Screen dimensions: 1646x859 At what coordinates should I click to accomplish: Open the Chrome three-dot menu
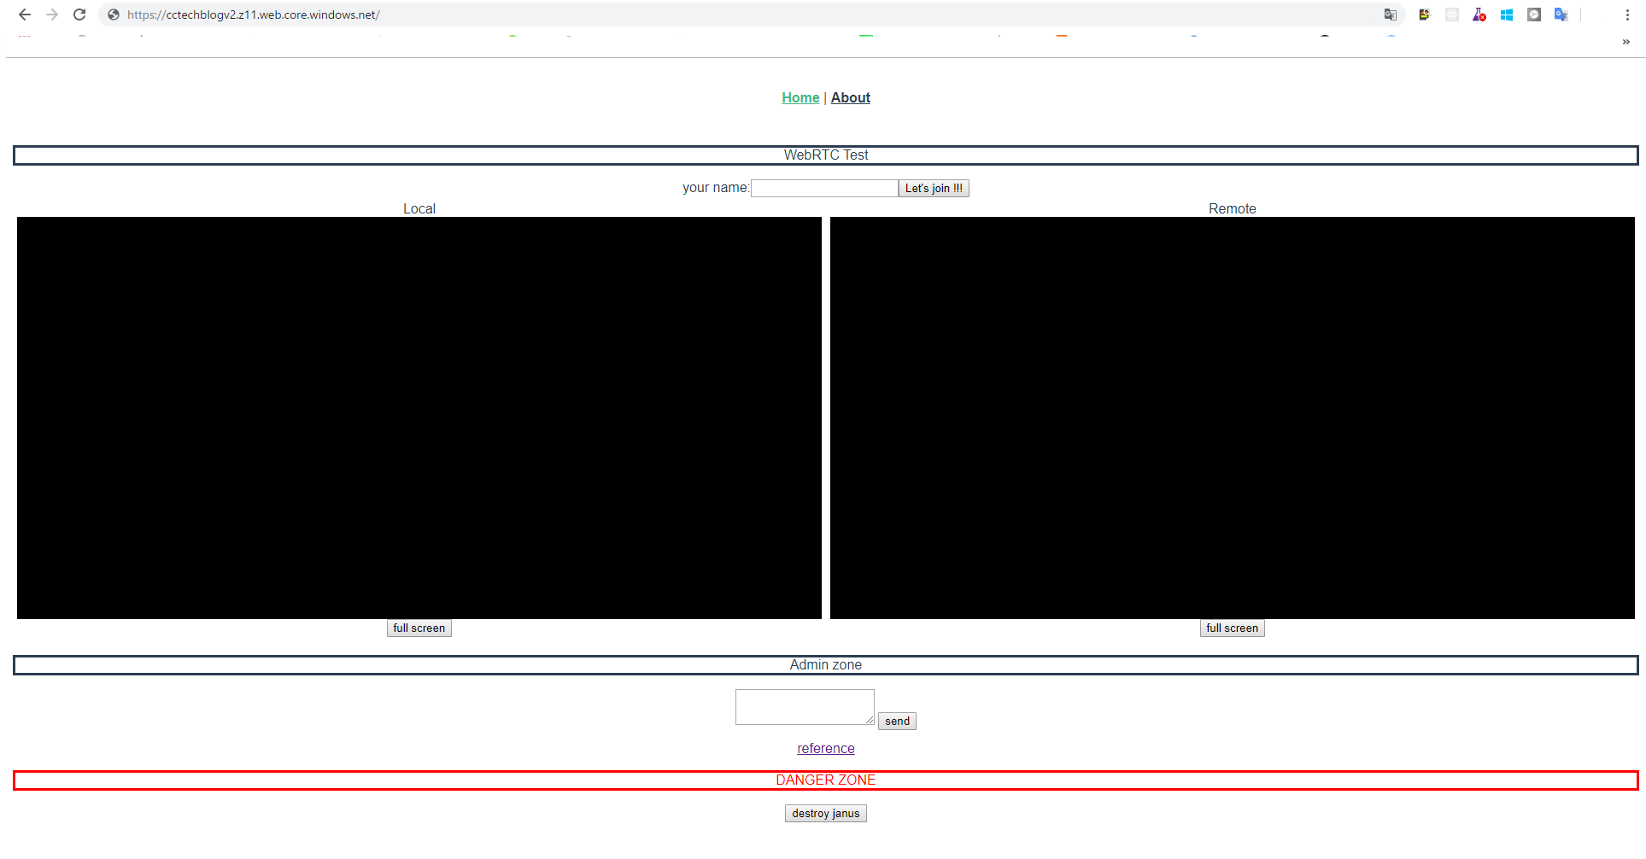[x=1627, y=15]
